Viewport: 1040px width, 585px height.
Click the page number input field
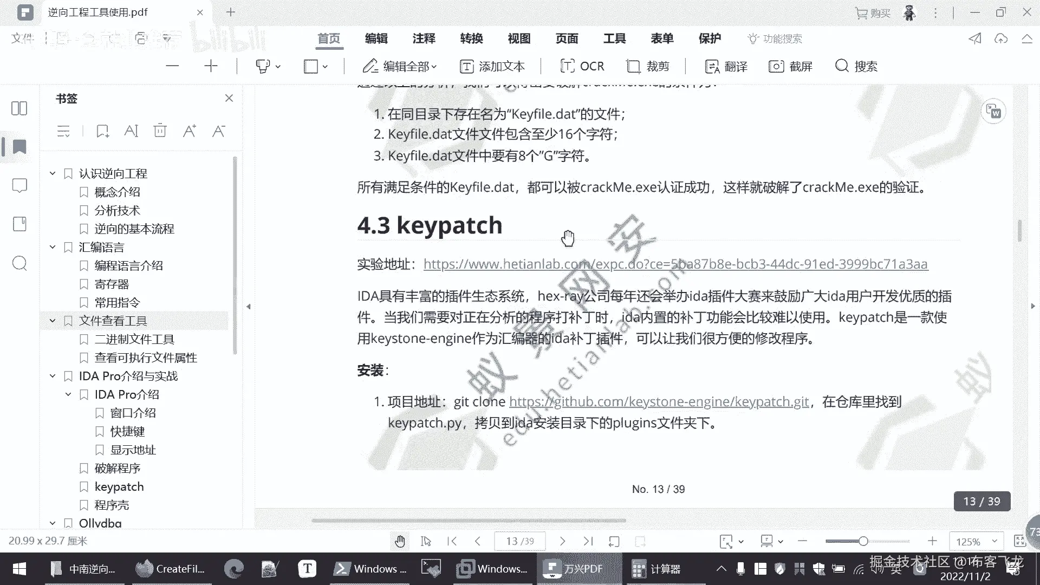[519, 541]
